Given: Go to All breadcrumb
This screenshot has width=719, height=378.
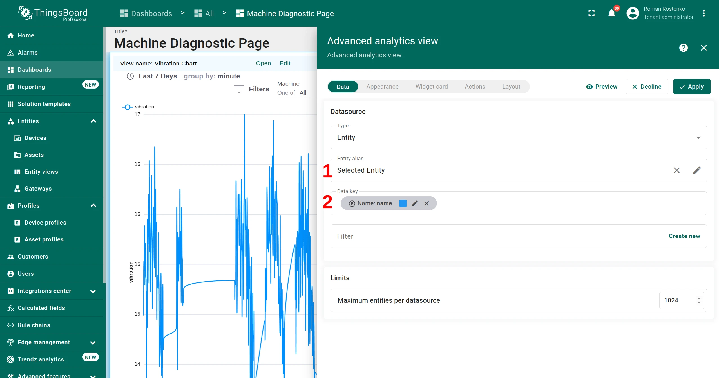Looking at the screenshot, I should click(204, 13).
